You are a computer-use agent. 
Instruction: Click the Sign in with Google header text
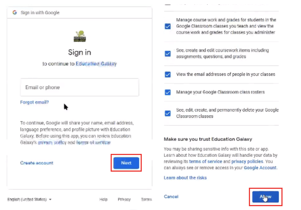point(40,13)
